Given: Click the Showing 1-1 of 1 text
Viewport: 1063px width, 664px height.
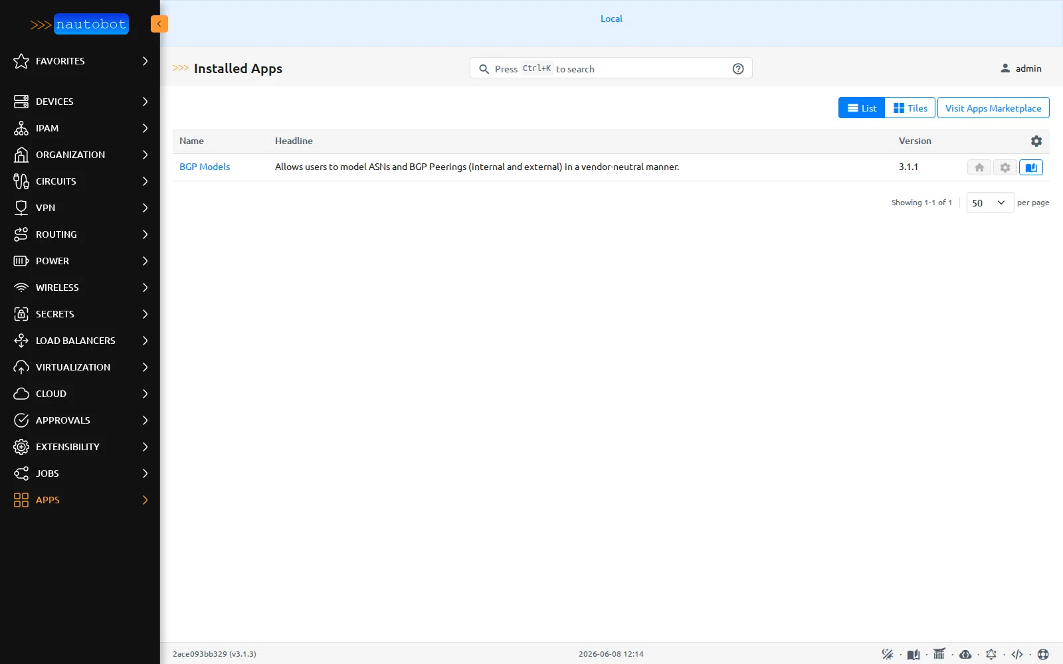Looking at the screenshot, I should (921, 203).
